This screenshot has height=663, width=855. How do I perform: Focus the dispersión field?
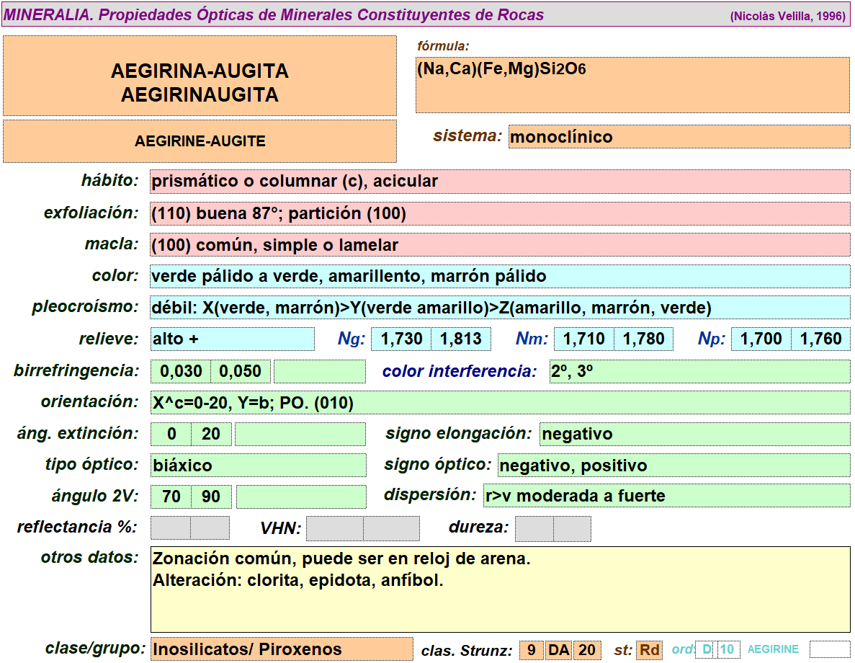click(666, 497)
